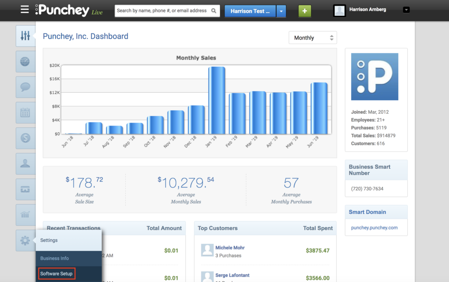Open the calendar sidebar icon

coord(25,112)
